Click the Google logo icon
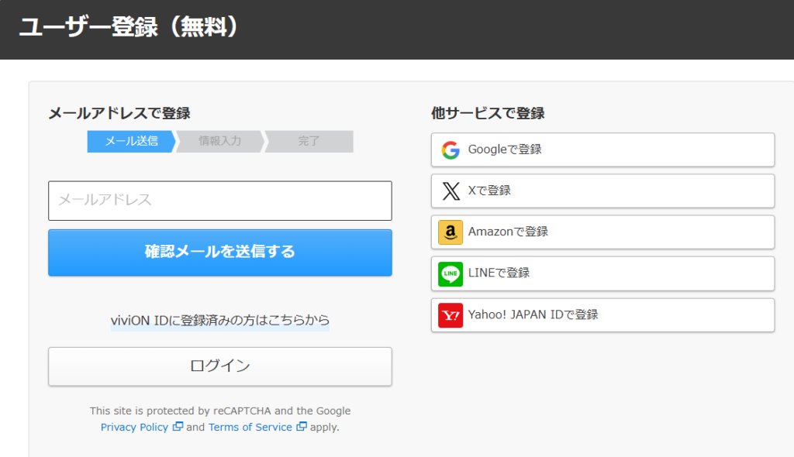794x457 pixels. [451, 149]
